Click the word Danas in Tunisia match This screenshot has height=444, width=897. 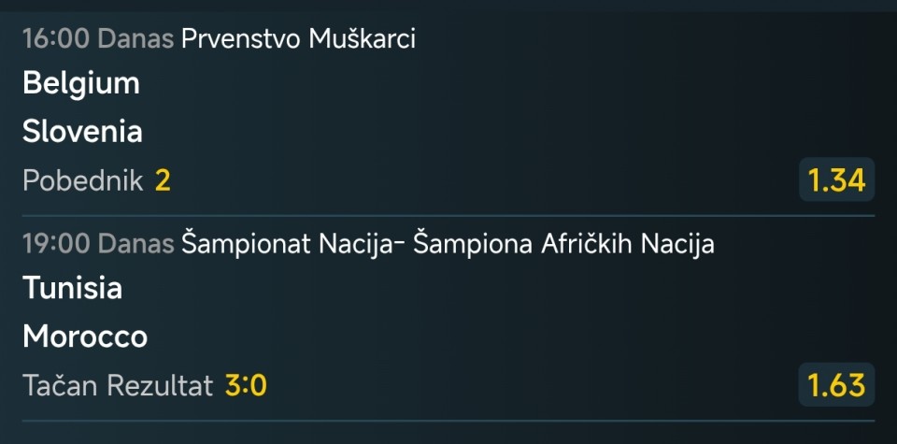pyautogui.click(x=136, y=245)
